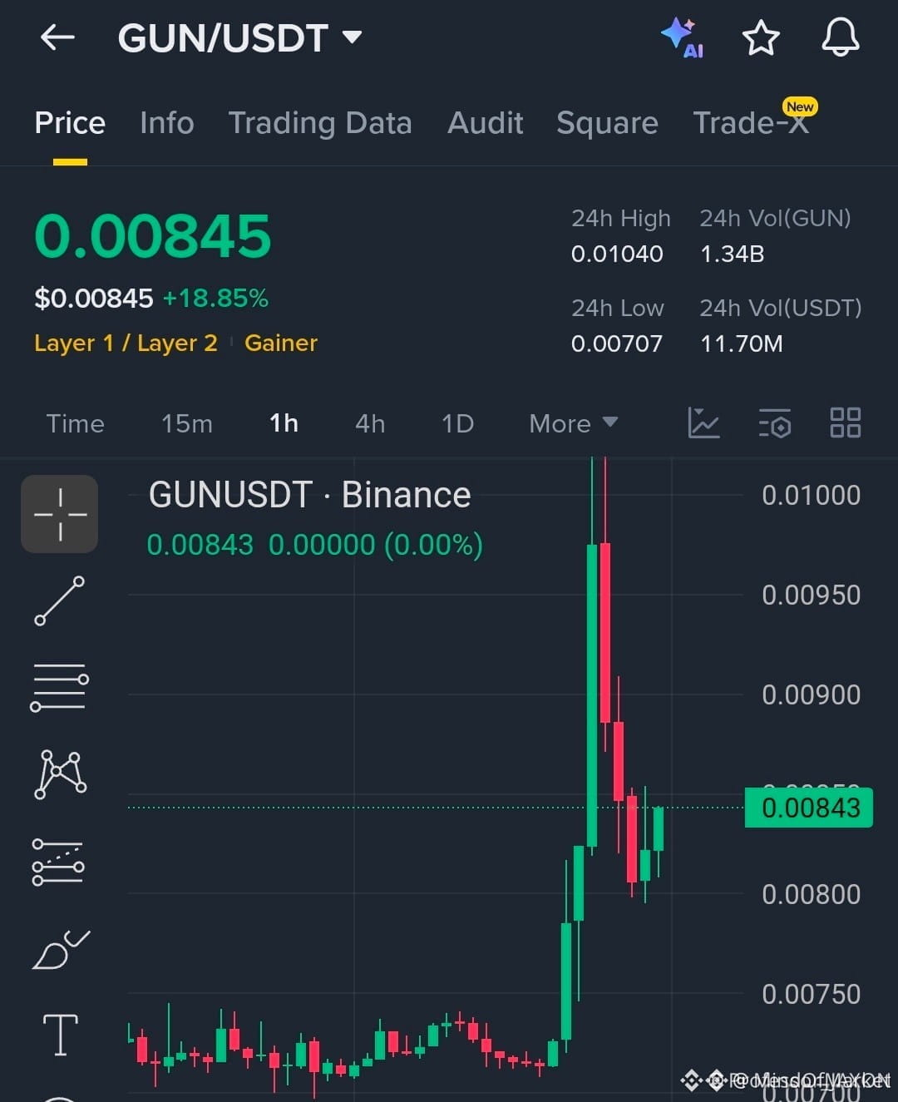898x1102 pixels.
Task: Select the 4h timeframe
Action: coord(370,423)
